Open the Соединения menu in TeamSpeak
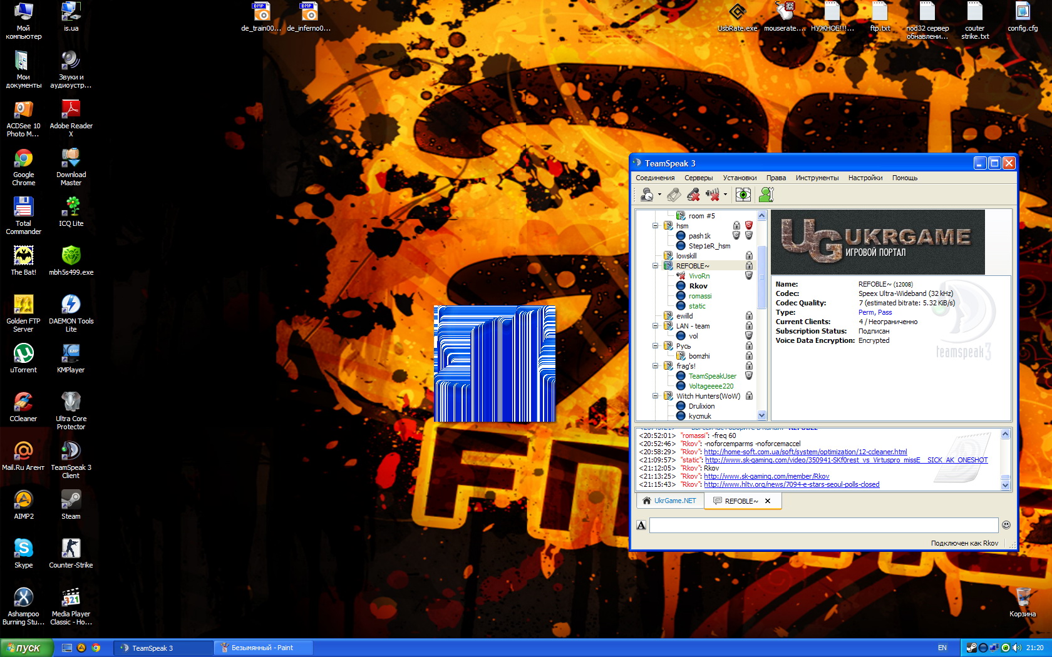The width and height of the screenshot is (1052, 657). 655,178
